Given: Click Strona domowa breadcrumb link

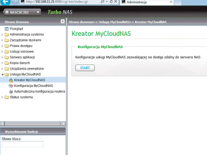Looking at the screenshot, I should (x=79, y=22).
